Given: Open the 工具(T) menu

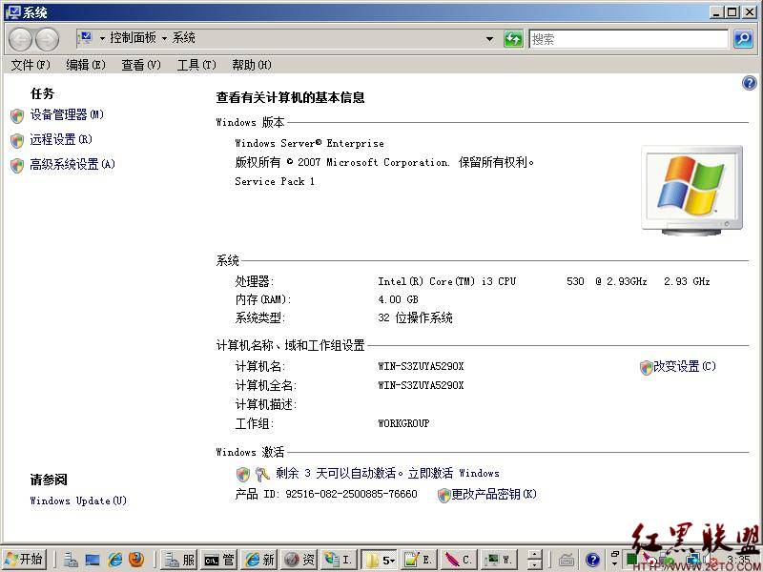Looking at the screenshot, I should 196,65.
